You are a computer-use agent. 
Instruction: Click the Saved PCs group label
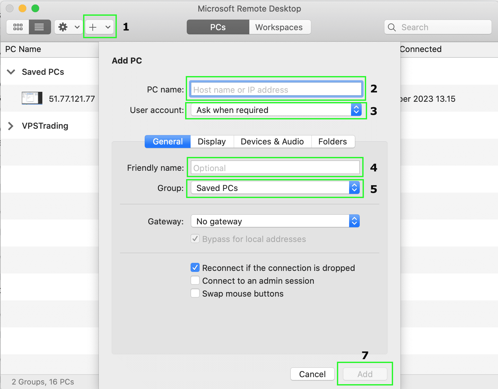tap(43, 72)
